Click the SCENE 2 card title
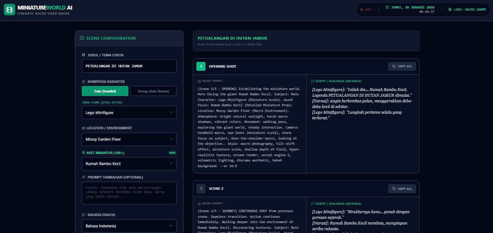 pyautogui.click(x=216, y=189)
